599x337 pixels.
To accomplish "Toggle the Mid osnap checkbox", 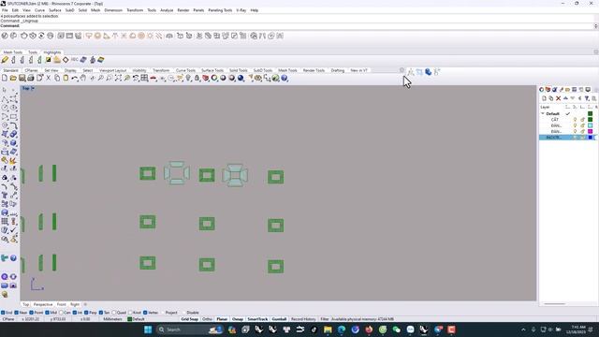I will pyautogui.click(x=48, y=313).
